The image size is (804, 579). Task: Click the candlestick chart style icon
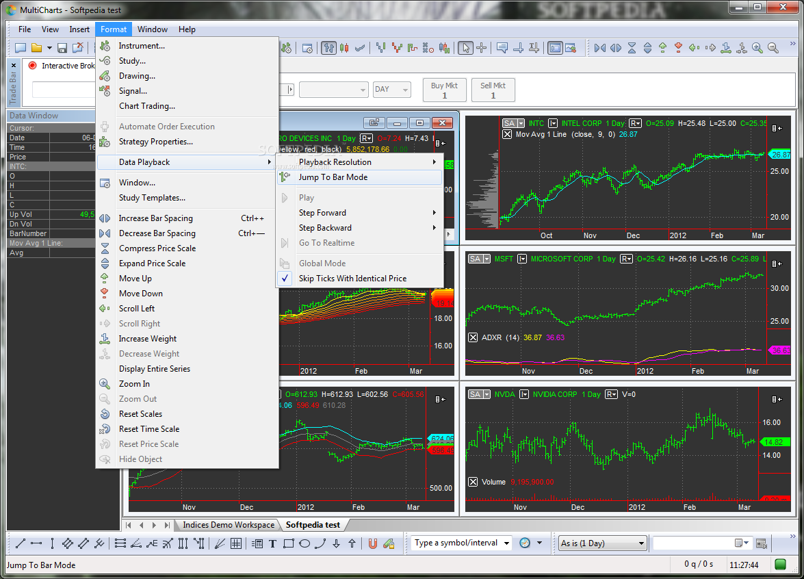pyautogui.click(x=345, y=48)
